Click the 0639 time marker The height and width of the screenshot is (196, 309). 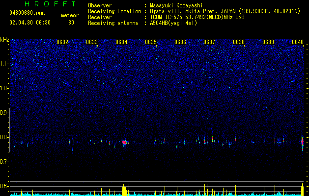pos(268,42)
